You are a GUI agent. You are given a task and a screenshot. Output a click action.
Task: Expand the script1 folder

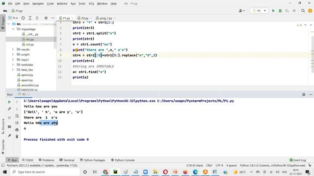coord(13,54)
